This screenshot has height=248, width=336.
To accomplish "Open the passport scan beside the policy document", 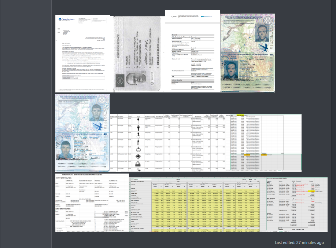I will pos(248,54).
